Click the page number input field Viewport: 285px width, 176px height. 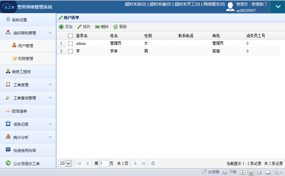(104, 163)
